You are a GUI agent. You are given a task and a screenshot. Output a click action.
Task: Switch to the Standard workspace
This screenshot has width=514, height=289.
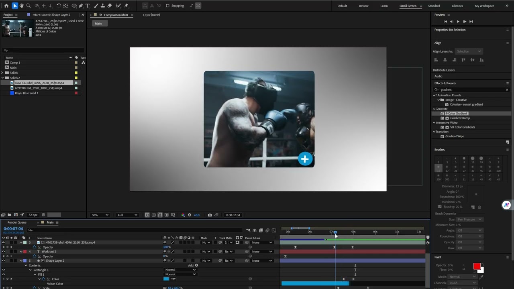coord(434,6)
